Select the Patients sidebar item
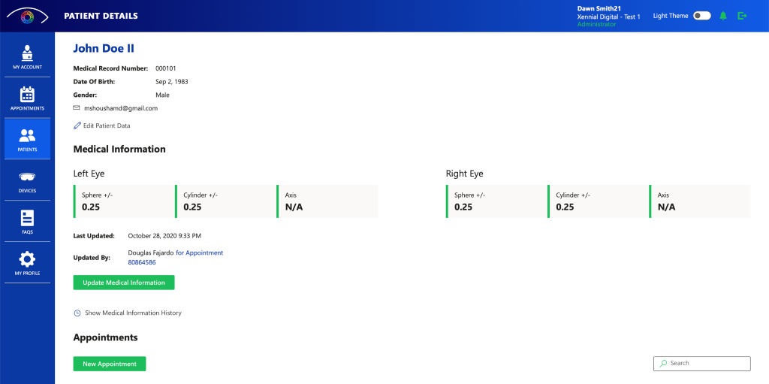Screen dimensions: 769x384 pyautogui.click(x=28, y=139)
